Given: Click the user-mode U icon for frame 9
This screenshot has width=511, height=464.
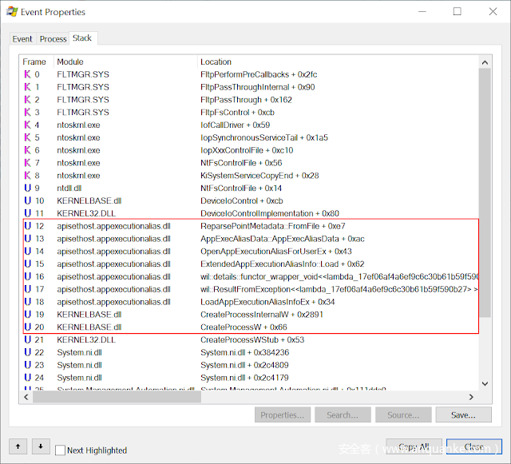Looking at the screenshot, I should 28,188.
